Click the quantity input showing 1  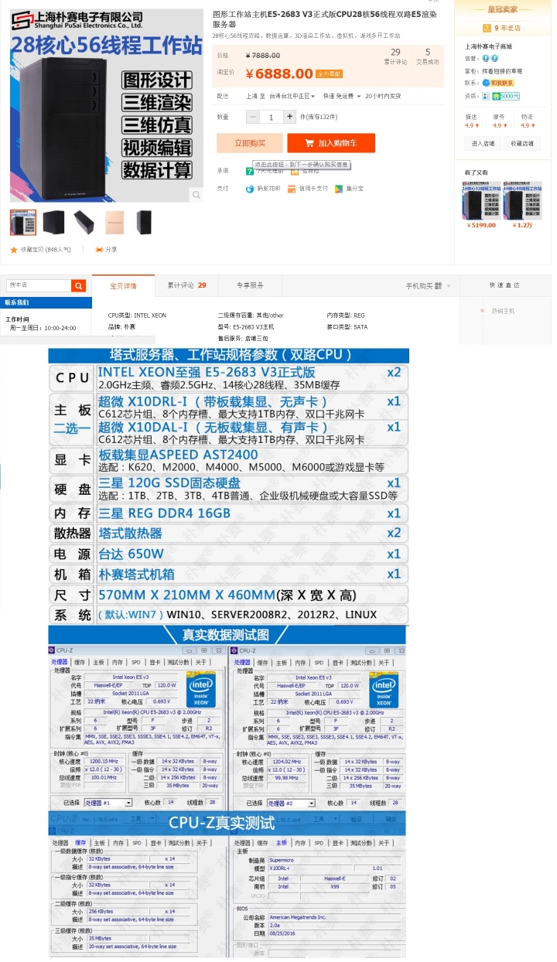[271, 117]
